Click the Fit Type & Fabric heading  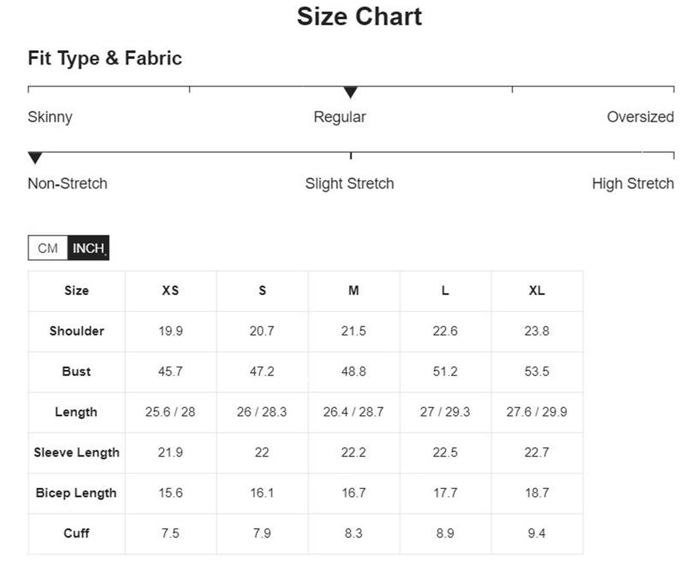point(105,58)
